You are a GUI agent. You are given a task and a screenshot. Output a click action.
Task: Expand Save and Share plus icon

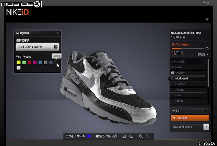pos(206,127)
